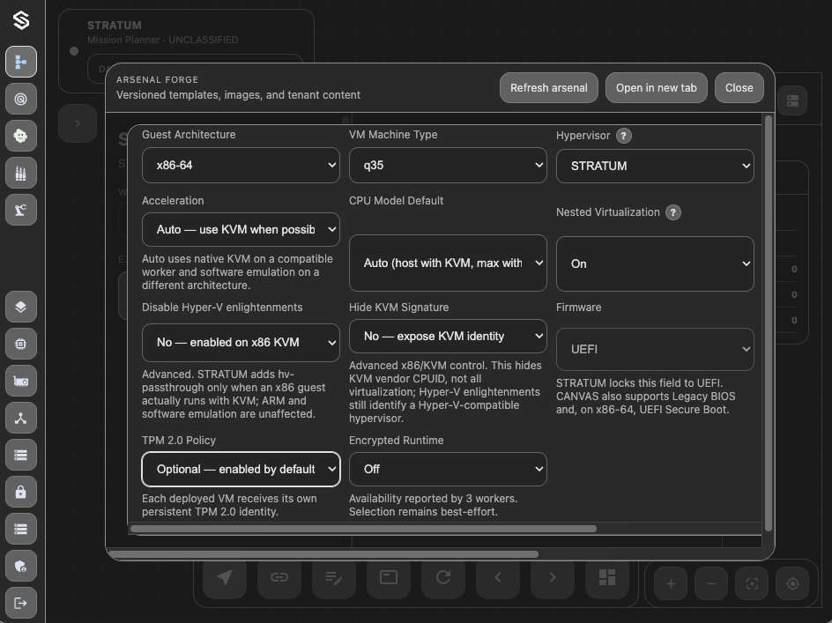Click the ARSENAL FORGE heading text

click(x=157, y=79)
